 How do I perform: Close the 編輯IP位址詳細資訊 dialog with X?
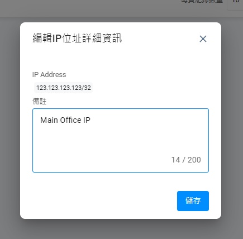click(x=203, y=39)
